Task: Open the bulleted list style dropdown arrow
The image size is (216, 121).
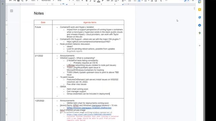Action: (x=142, y=1)
